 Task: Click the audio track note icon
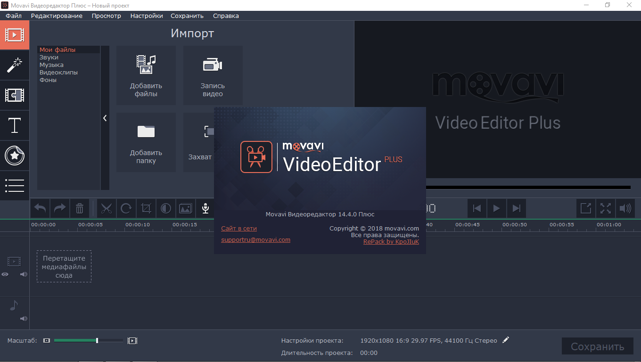pyautogui.click(x=14, y=305)
